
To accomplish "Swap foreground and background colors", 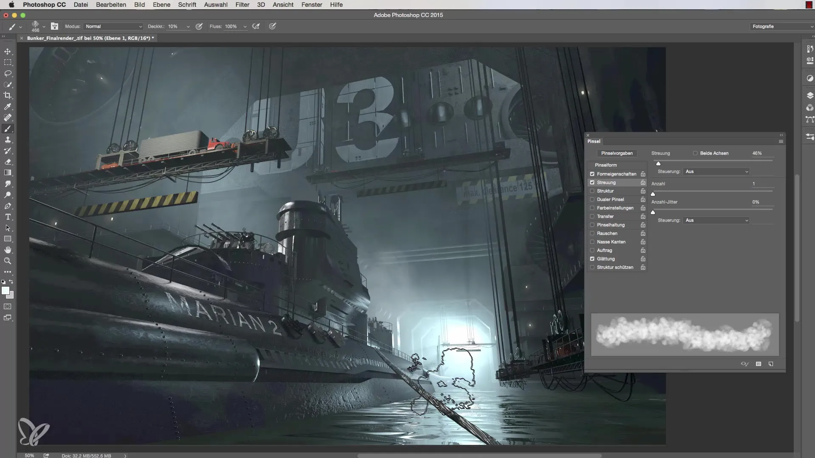I will tap(11, 282).
